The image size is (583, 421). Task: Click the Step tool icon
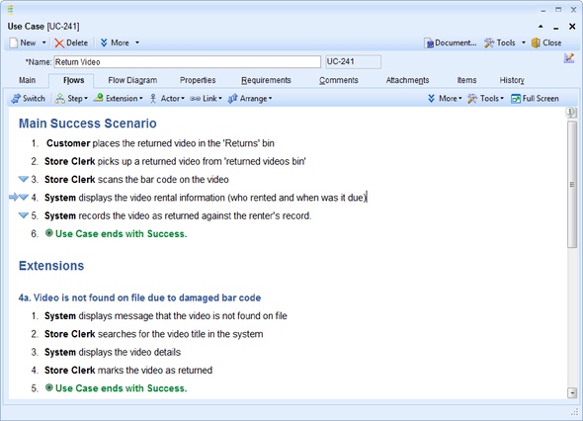coord(60,99)
